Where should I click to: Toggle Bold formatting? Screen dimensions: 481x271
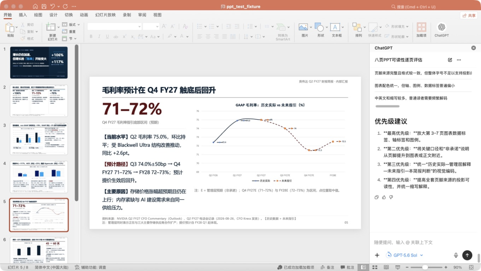(91, 36)
